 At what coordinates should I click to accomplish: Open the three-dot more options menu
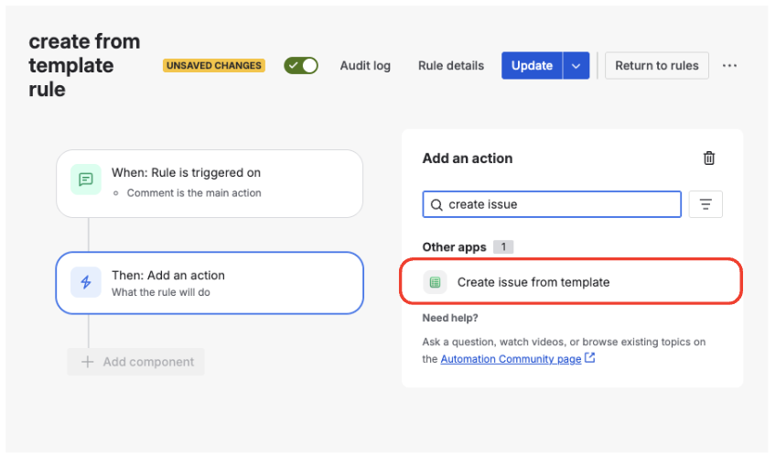pyautogui.click(x=729, y=66)
